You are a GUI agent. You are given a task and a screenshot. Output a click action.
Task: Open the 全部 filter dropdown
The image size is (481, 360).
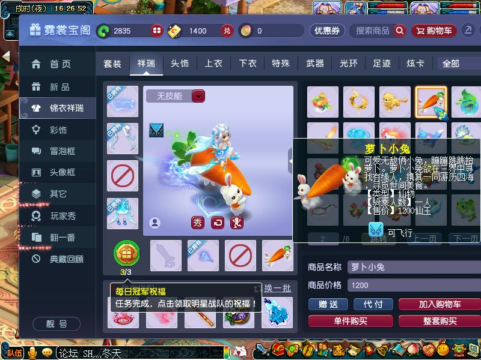point(459,64)
